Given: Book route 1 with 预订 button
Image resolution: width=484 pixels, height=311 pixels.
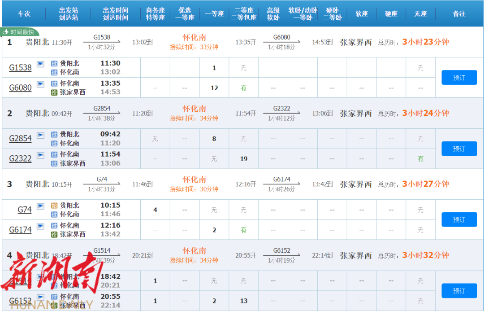Looking at the screenshot, I should 459,78.
